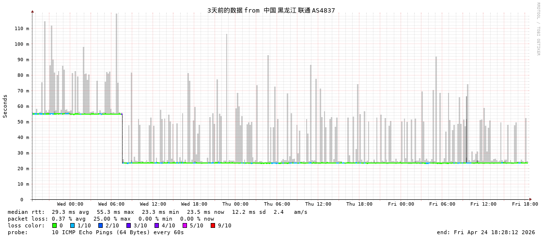Click '10 ICMP Echo Pings (64 Bytes) every 60s'
543x239 pixels.
[x=118, y=232]
